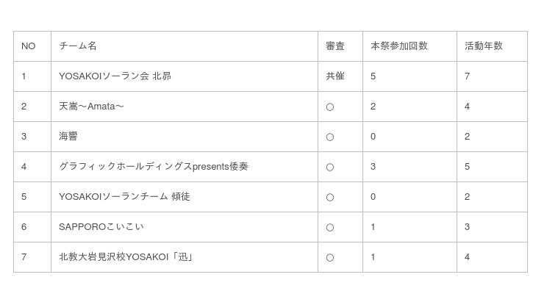The height and width of the screenshot is (302, 544).
Task: Select the circle mark for SAPPOROこいこい
Action: coord(330,228)
